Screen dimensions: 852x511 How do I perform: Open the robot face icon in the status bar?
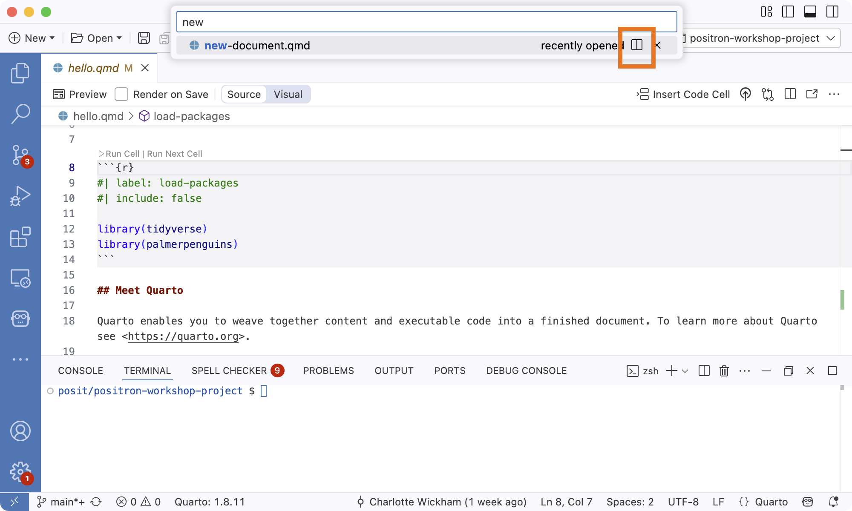pos(808,502)
